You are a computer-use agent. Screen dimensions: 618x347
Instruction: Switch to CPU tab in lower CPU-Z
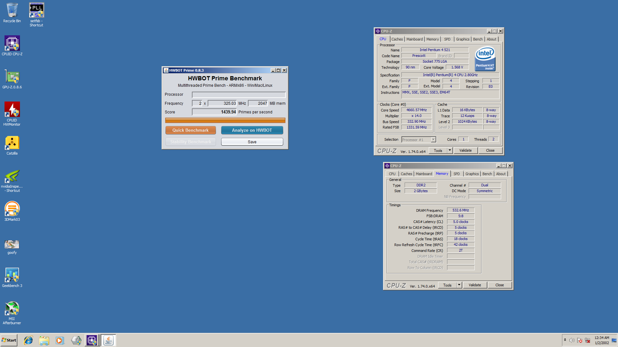(x=392, y=174)
